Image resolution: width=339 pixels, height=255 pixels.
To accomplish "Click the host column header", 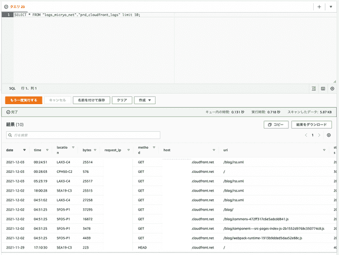I will click(x=167, y=150).
